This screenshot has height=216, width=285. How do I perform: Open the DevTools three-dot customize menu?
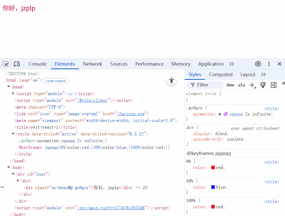tap(269, 64)
